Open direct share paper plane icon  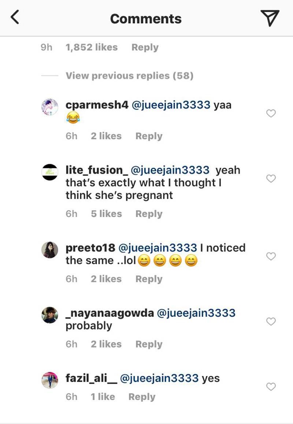tap(270, 18)
